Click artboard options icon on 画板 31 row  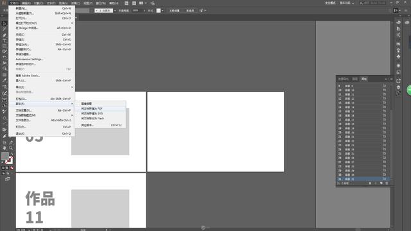coord(384,179)
